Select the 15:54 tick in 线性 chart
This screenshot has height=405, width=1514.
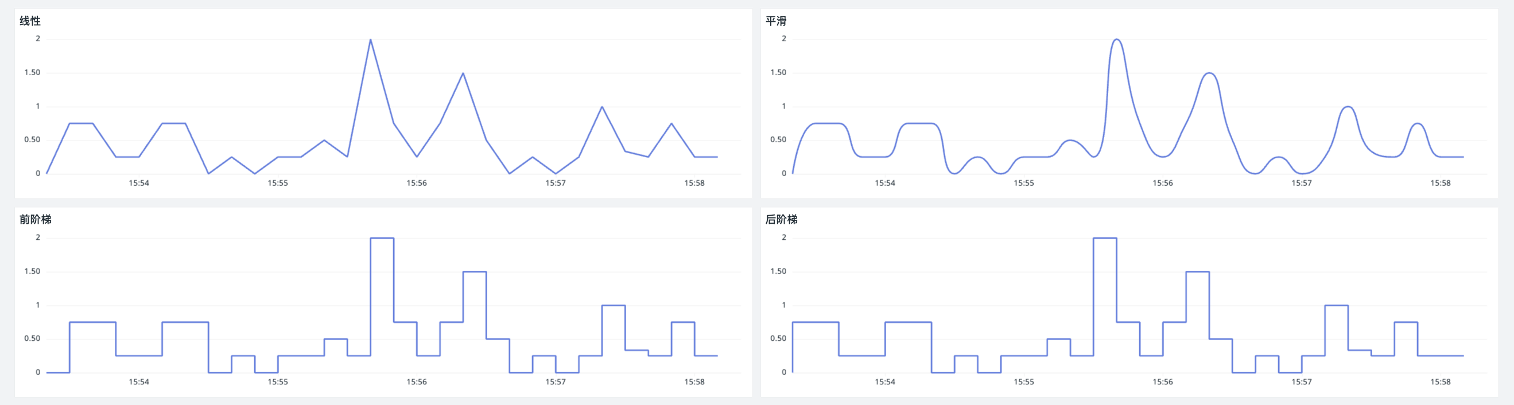point(139,184)
